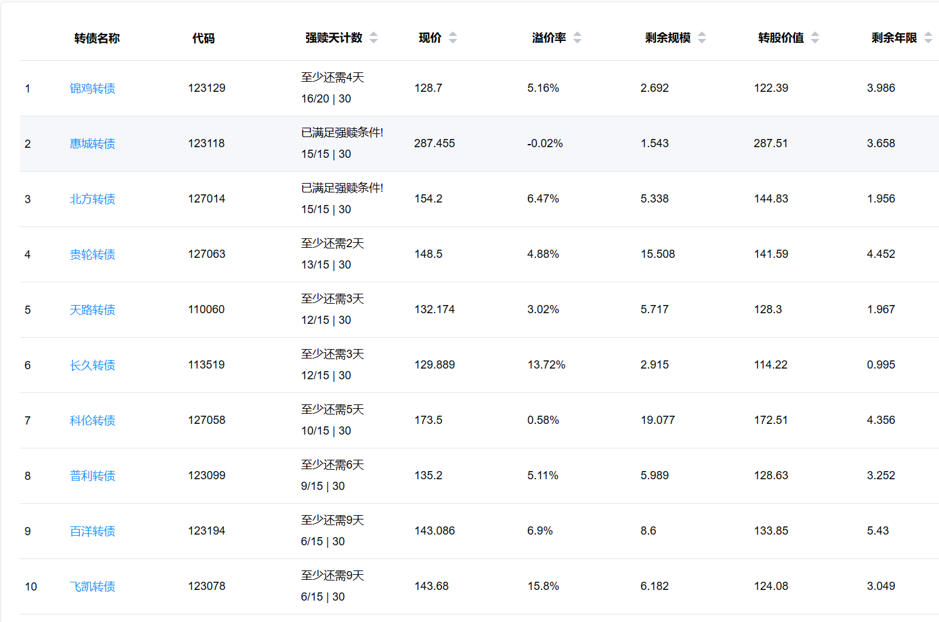939x622 pixels.
Task: Click the sort arrows beside 现价
Action: (x=453, y=38)
